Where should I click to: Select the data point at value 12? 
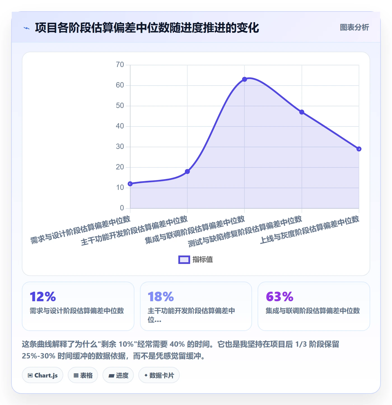pos(130,184)
